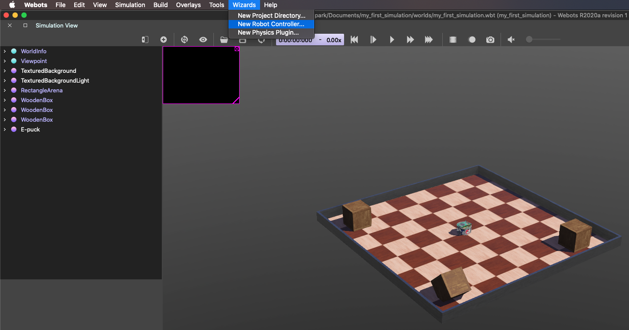This screenshot has width=629, height=330.
Task: Run the simulation in real time
Action: click(x=392, y=40)
